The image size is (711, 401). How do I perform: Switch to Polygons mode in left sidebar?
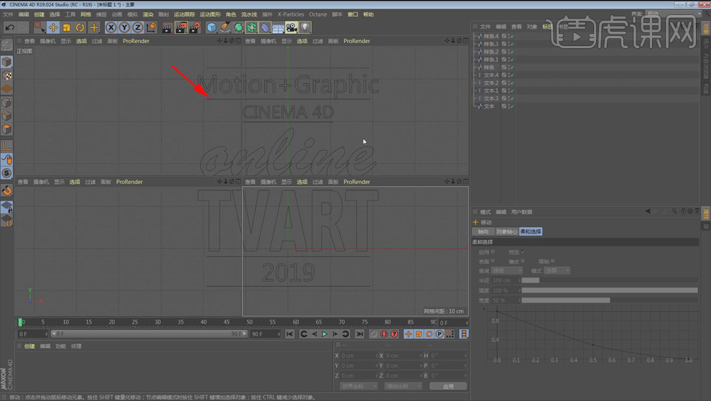tap(6, 130)
